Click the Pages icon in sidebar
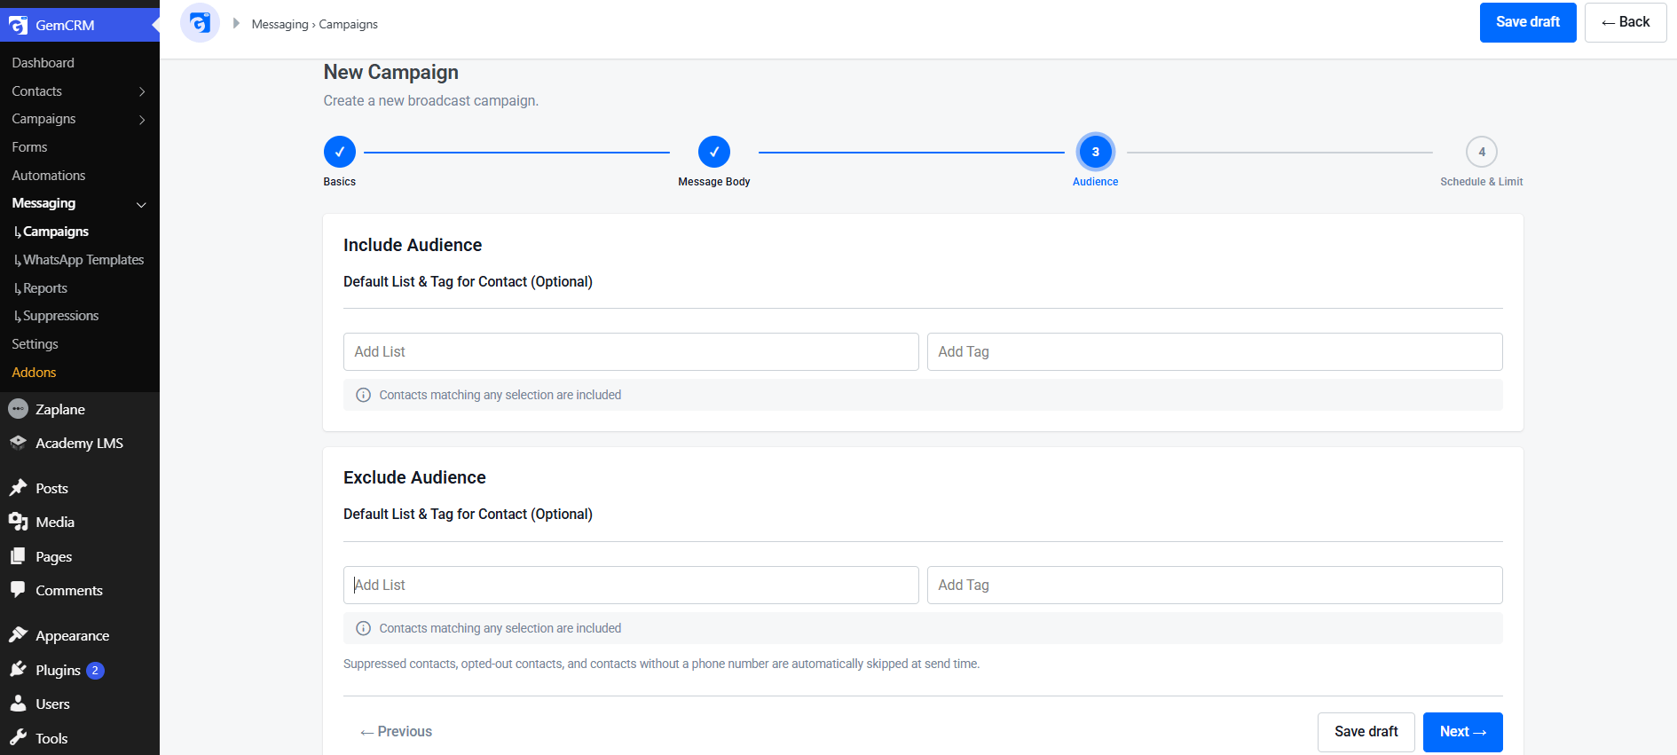Image resolution: width=1677 pixels, height=755 pixels. point(18,556)
